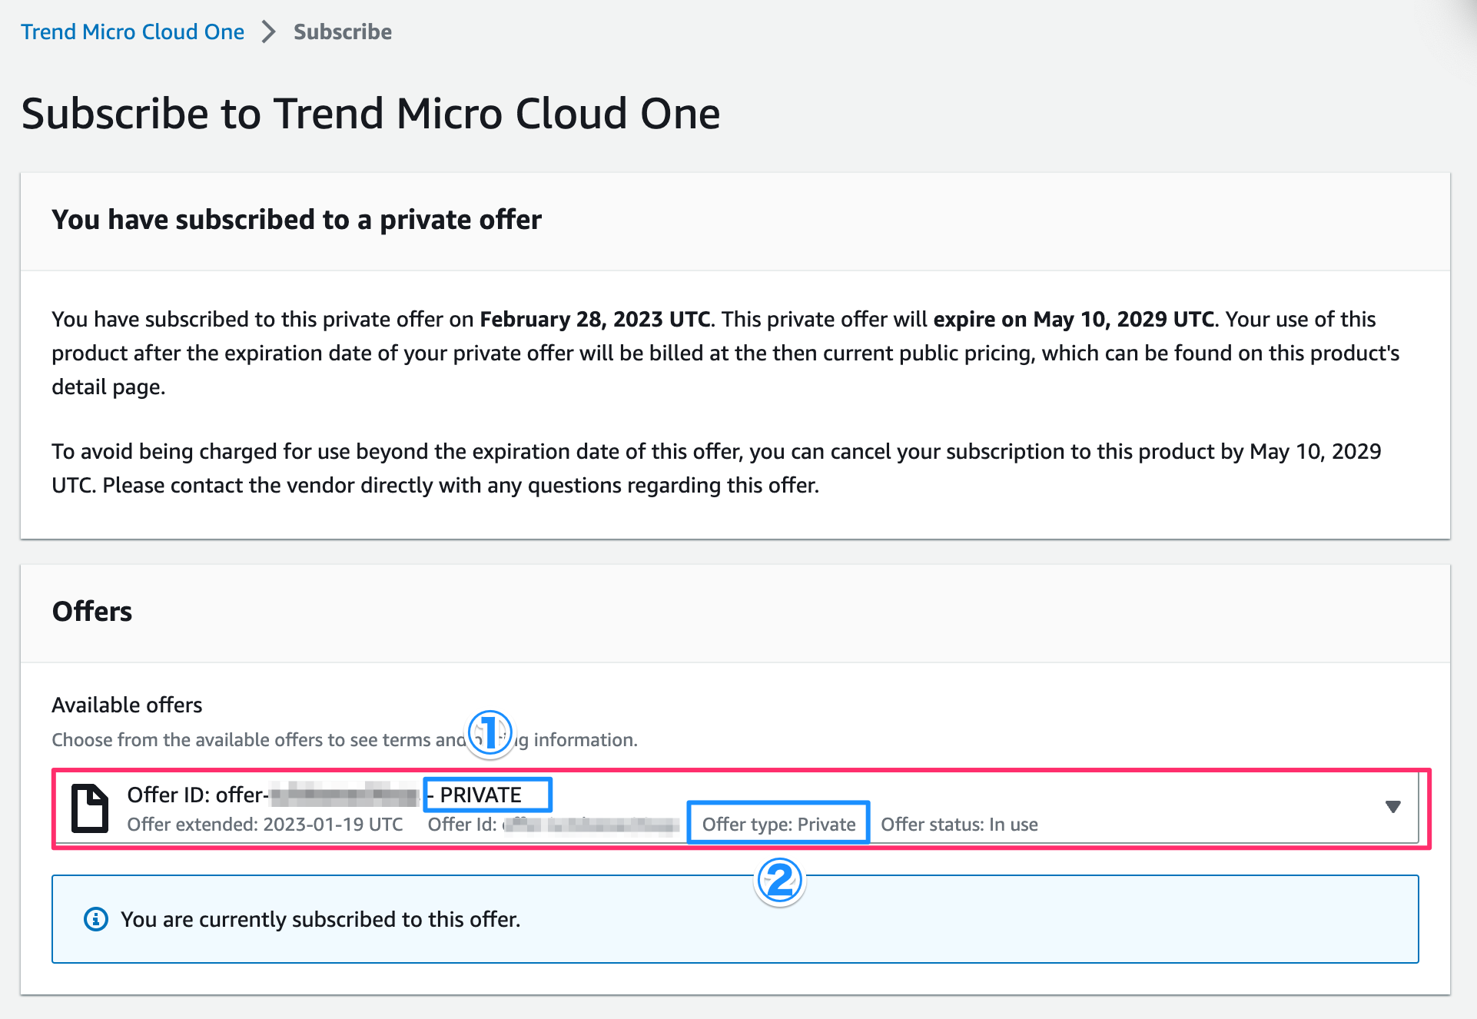Image resolution: width=1477 pixels, height=1019 pixels.
Task: Click the info icon in the subscription banner
Action: (95, 919)
